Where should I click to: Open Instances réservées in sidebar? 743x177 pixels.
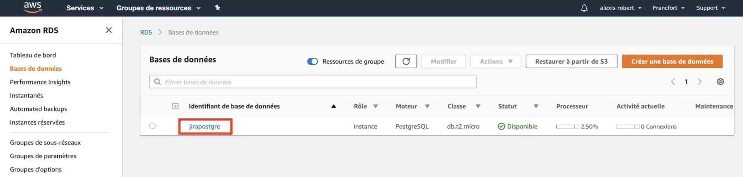[x=37, y=122]
